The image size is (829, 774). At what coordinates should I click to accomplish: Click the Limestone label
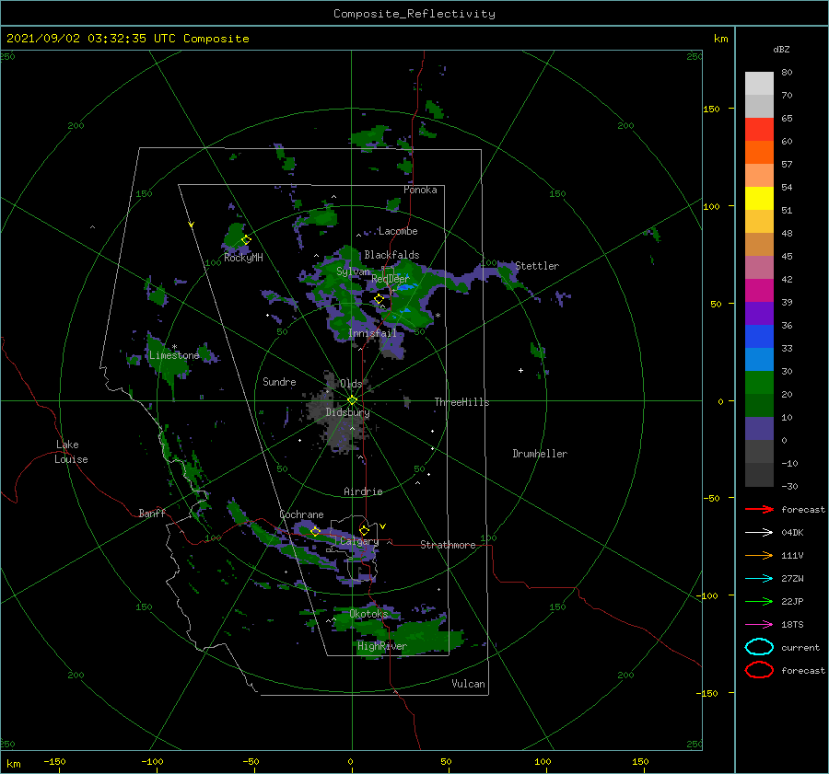coord(174,355)
